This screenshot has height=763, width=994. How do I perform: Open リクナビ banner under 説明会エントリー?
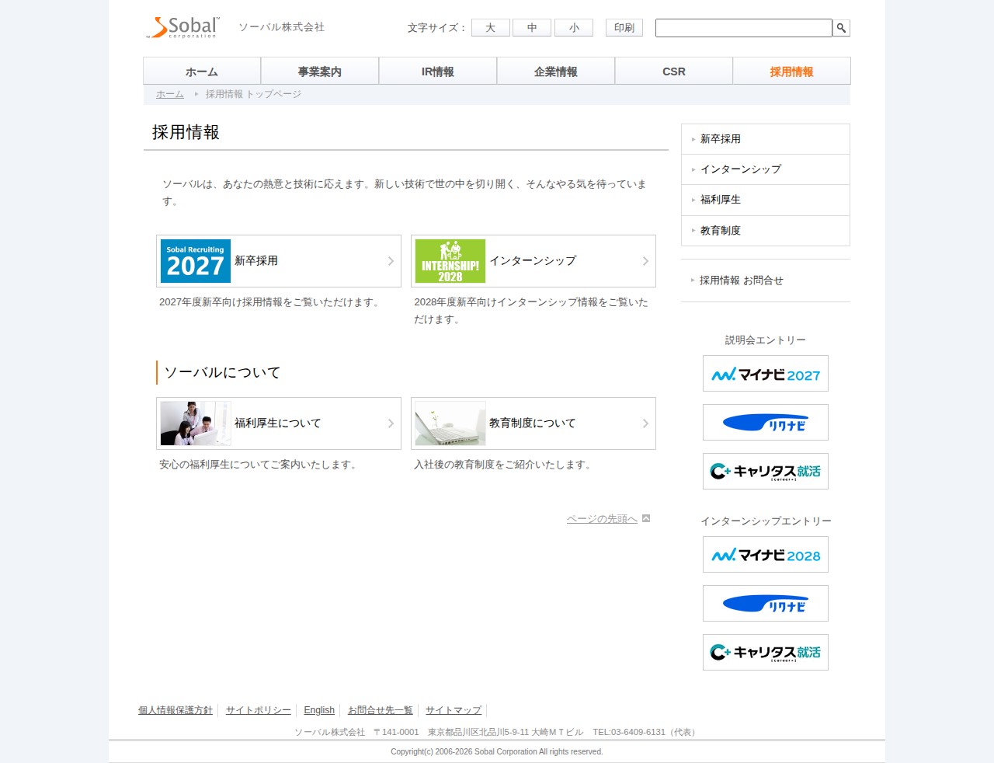[766, 423]
